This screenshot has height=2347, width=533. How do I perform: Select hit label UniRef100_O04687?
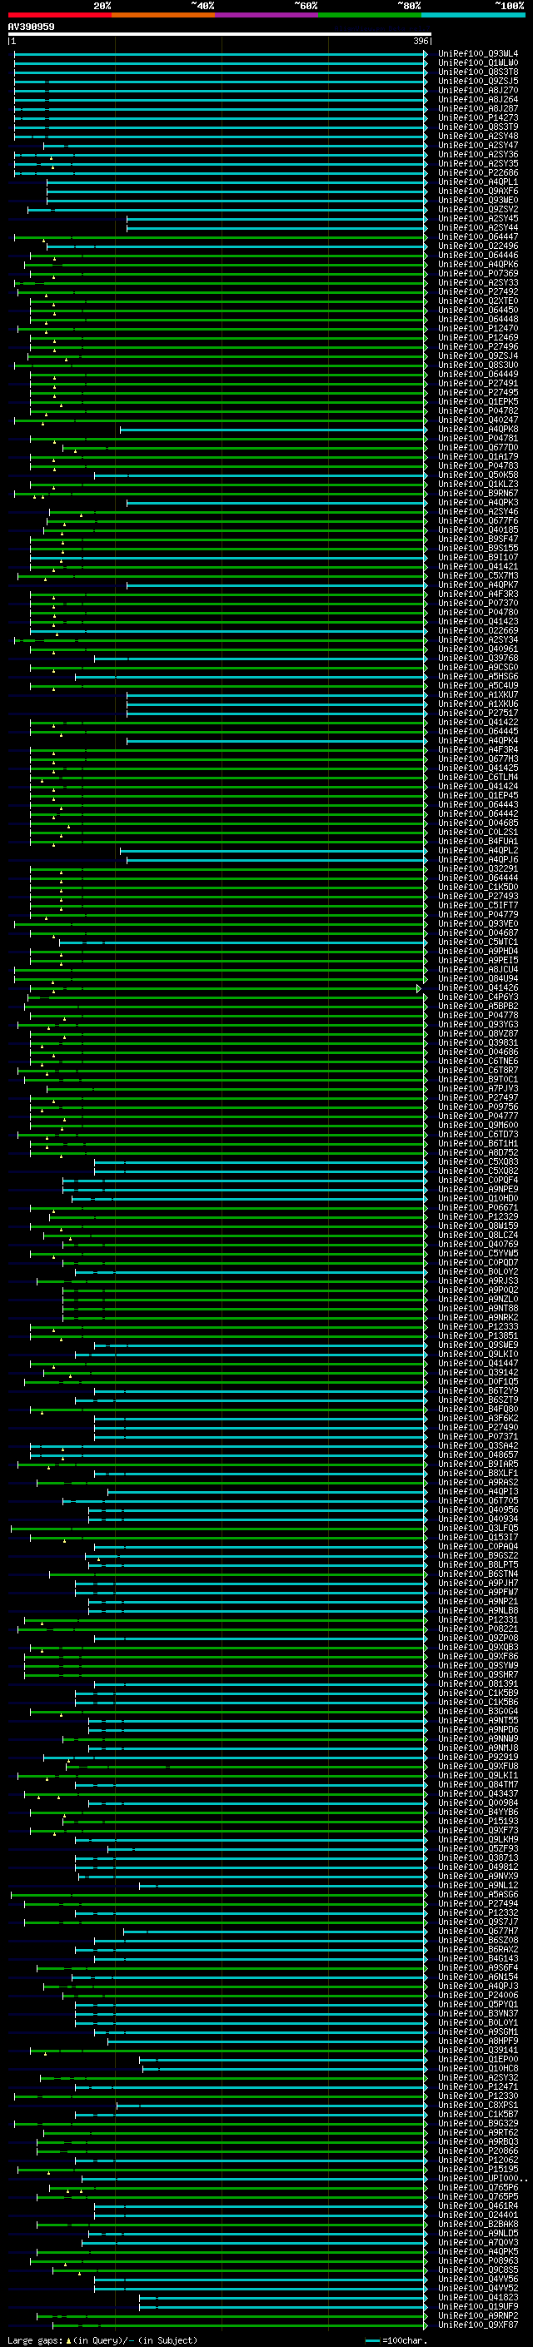point(478,933)
